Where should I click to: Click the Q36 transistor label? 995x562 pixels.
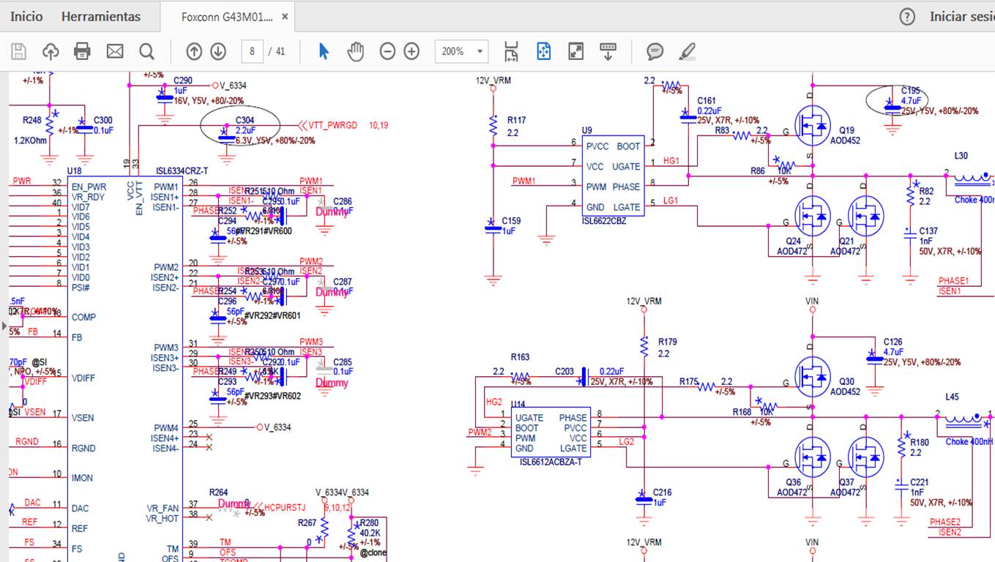793,482
